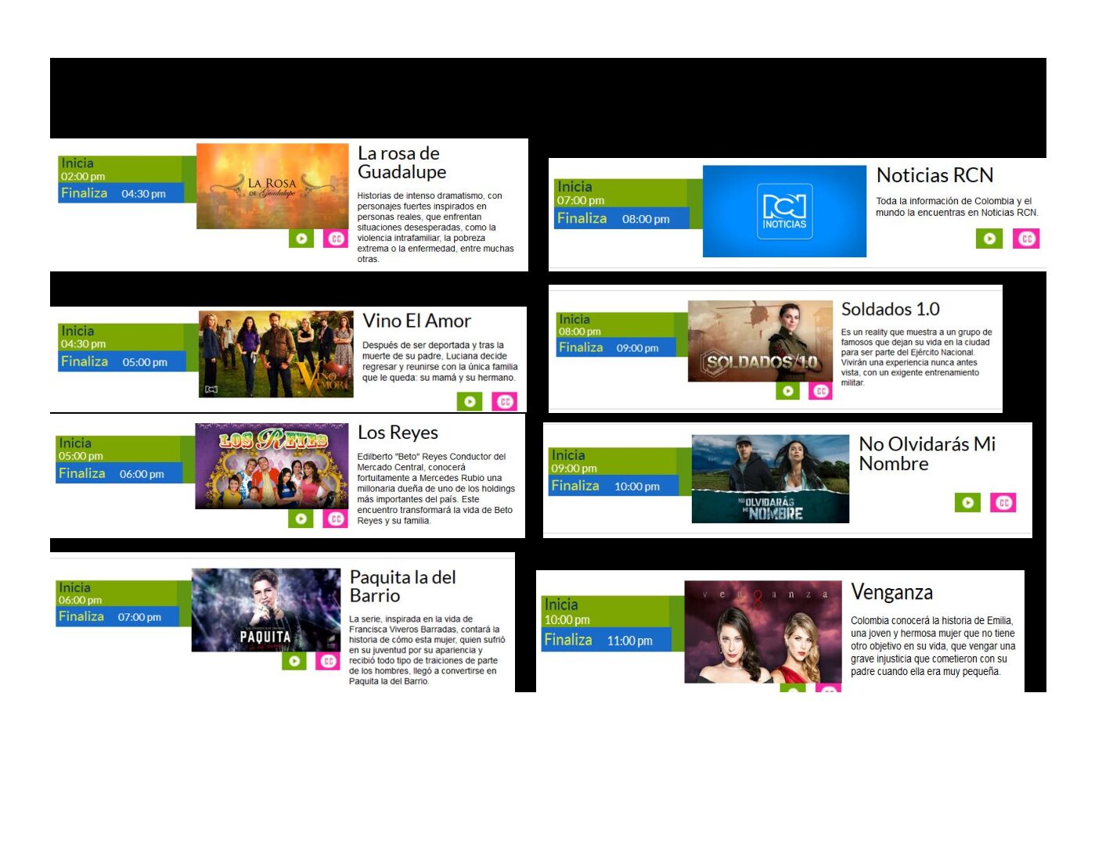Click the CC icon for Soldados 1.0

pos(820,390)
